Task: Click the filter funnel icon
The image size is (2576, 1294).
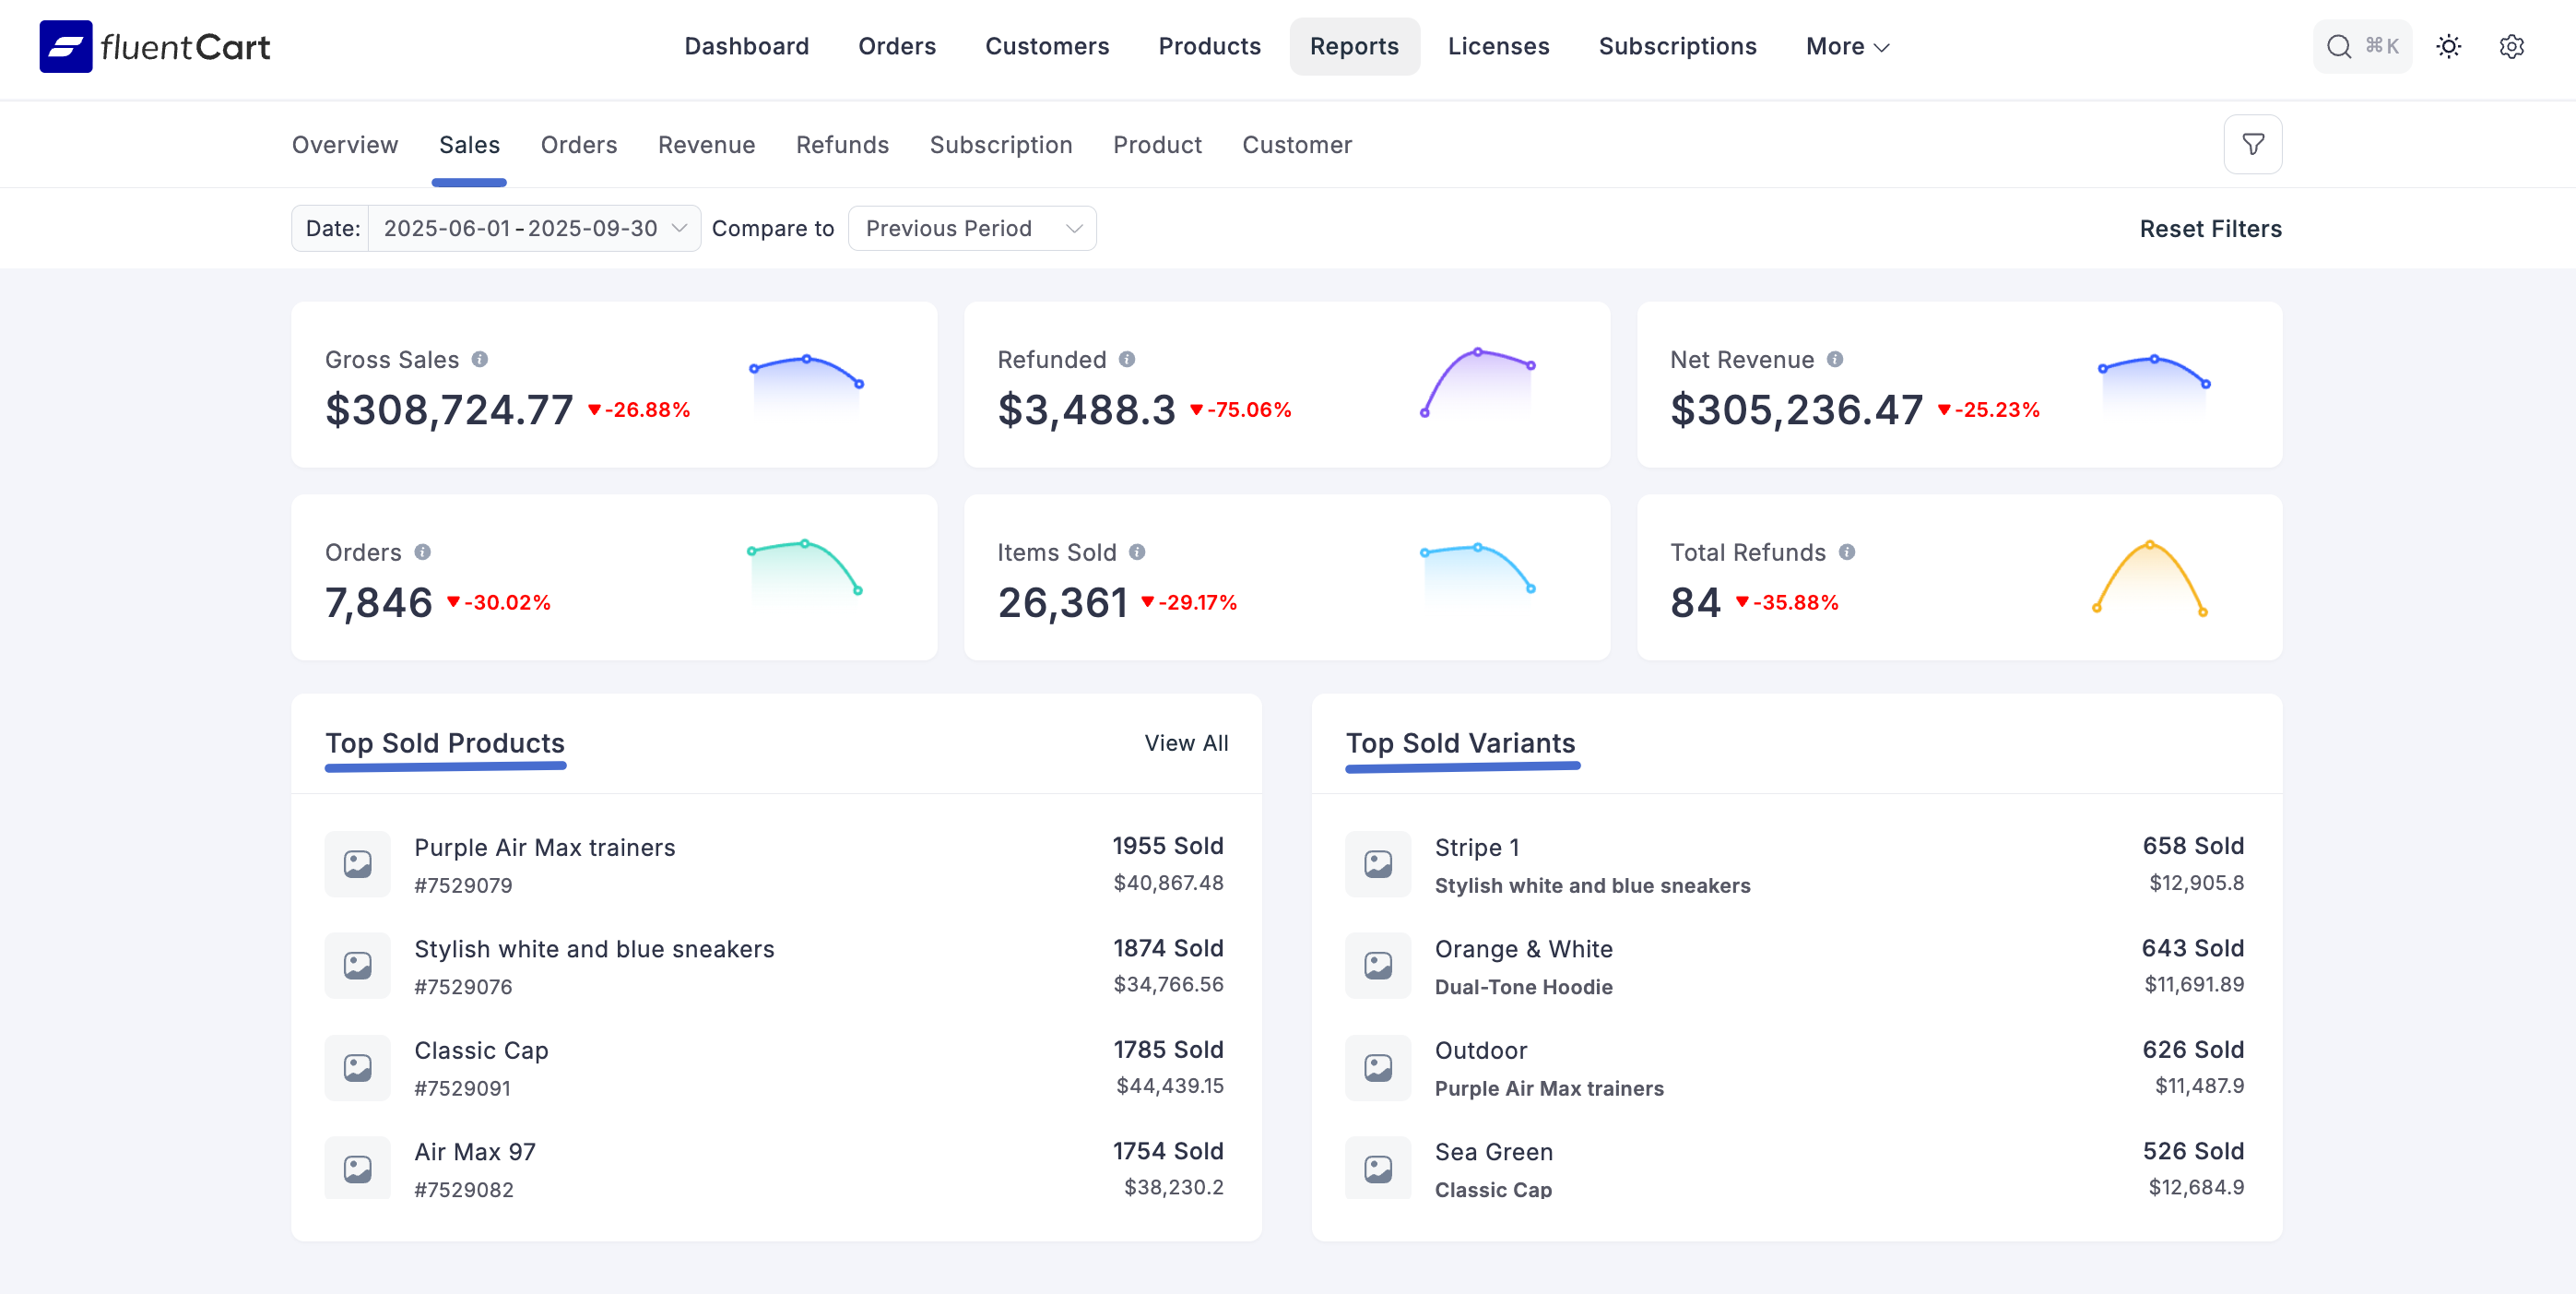Action: point(2252,145)
